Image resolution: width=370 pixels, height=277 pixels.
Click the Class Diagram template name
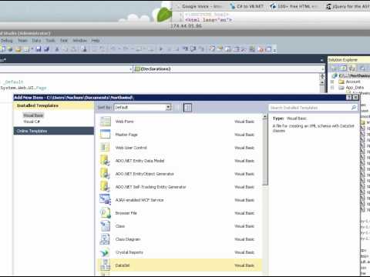(x=128, y=239)
